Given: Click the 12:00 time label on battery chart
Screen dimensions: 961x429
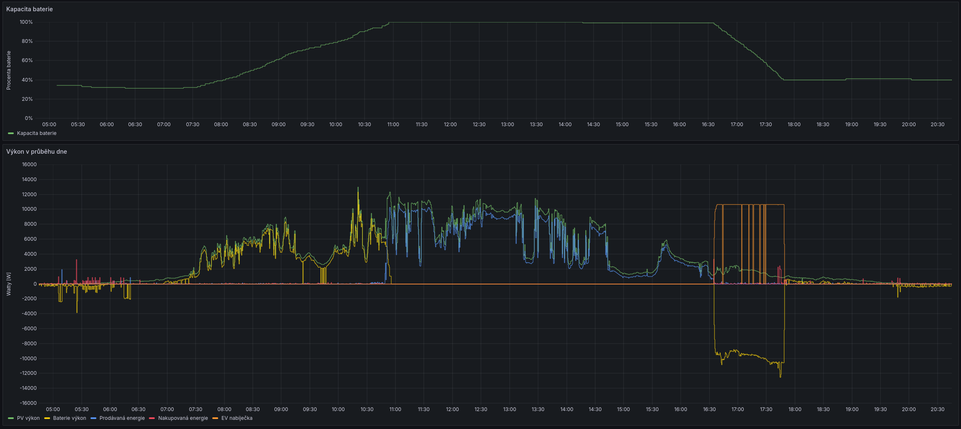Looking at the screenshot, I should coord(450,125).
